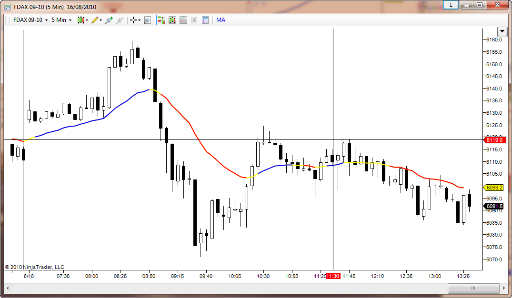Click the left arrow of horizontal scrollbar

(x=8, y=288)
